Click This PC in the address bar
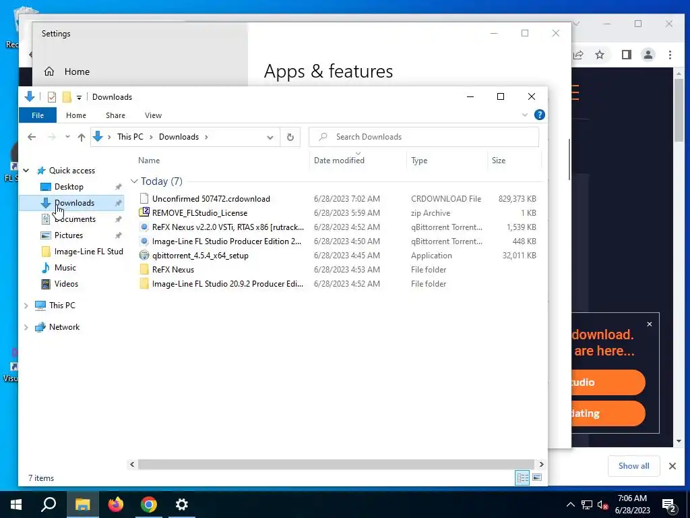This screenshot has width=690, height=518. point(130,137)
